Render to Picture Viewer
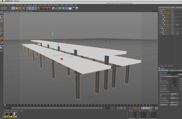Viewport: 182px width, 119px height. [x=45, y=8]
